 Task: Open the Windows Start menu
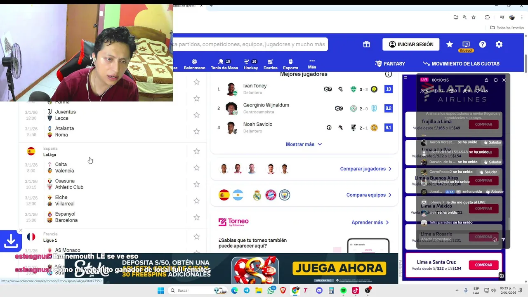[x=160, y=290]
